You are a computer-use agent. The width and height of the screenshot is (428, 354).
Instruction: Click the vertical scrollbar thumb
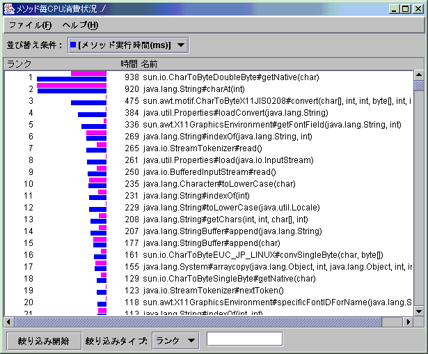pos(419,85)
